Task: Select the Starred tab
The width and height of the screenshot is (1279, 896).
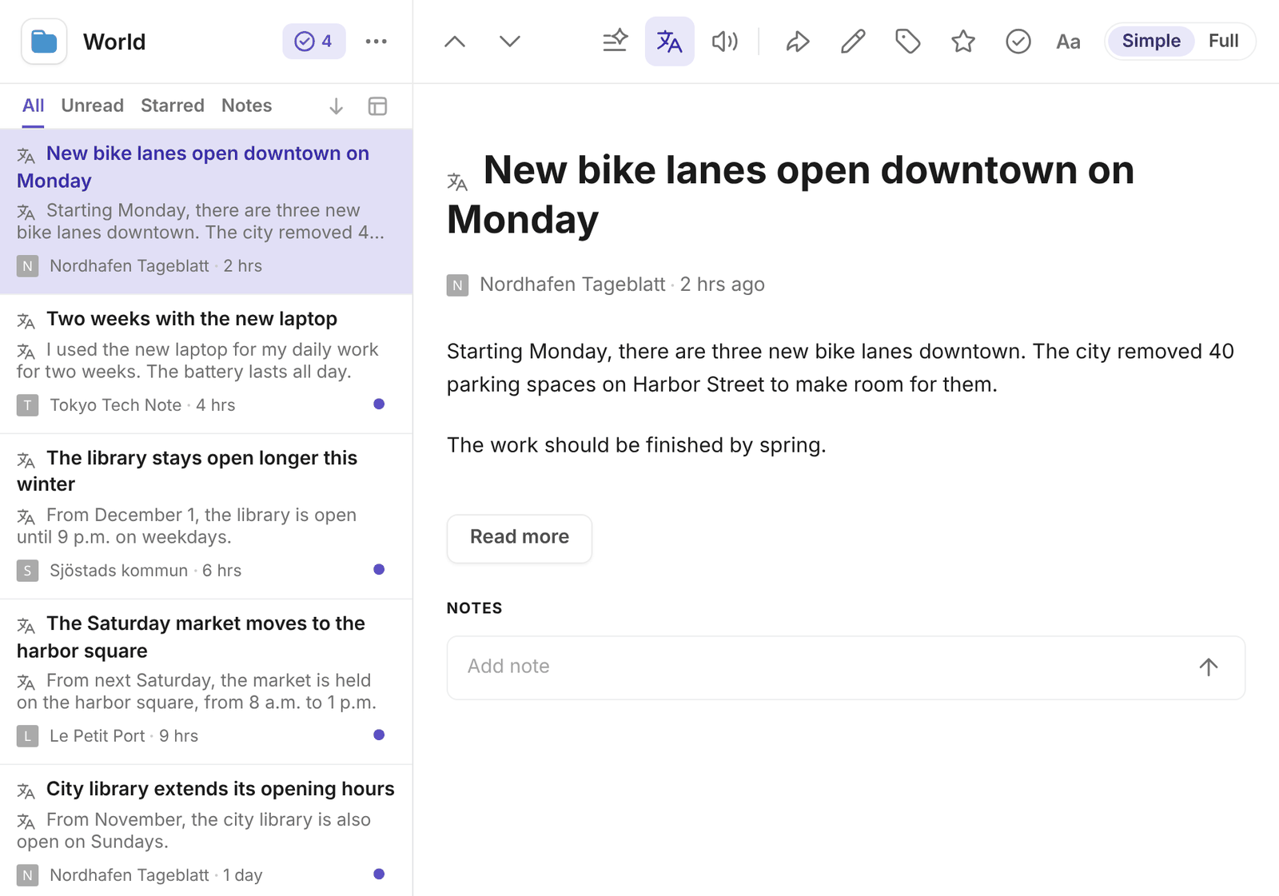Action: [173, 106]
